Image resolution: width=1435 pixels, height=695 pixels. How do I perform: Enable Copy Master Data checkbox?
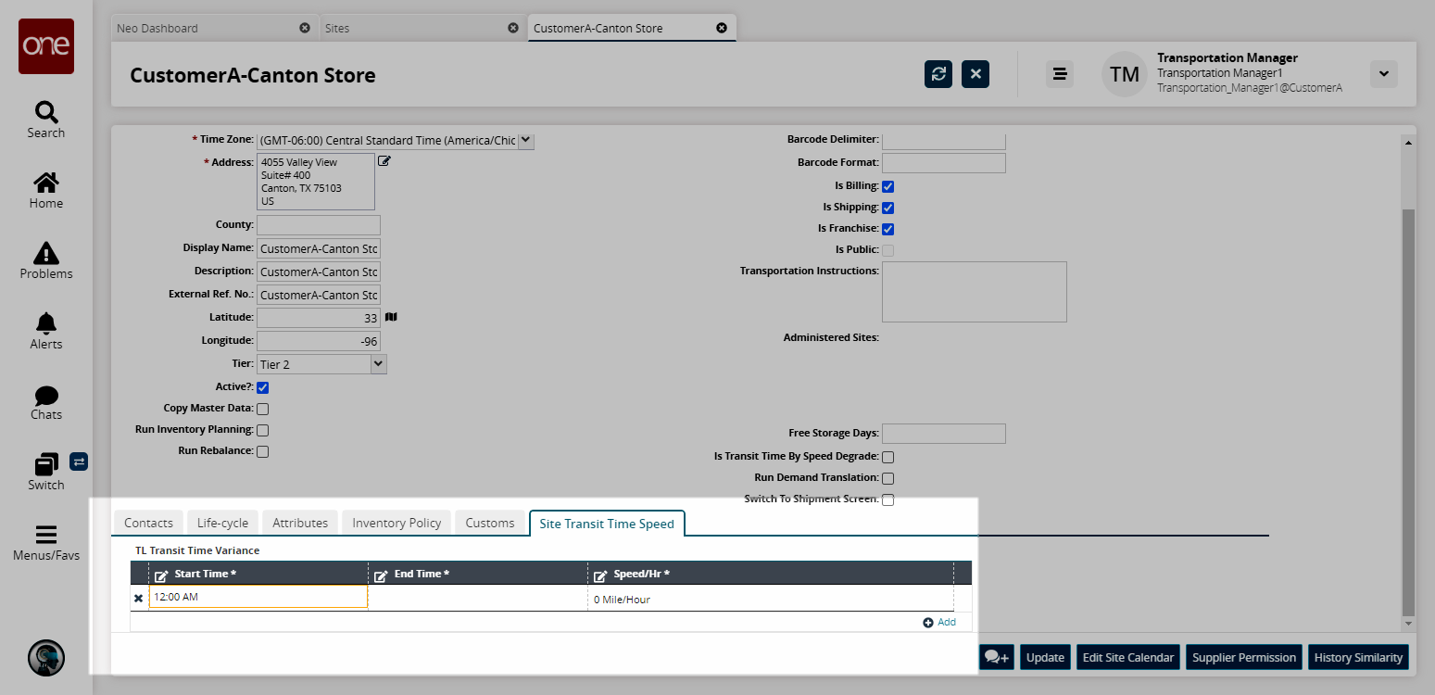(263, 409)
